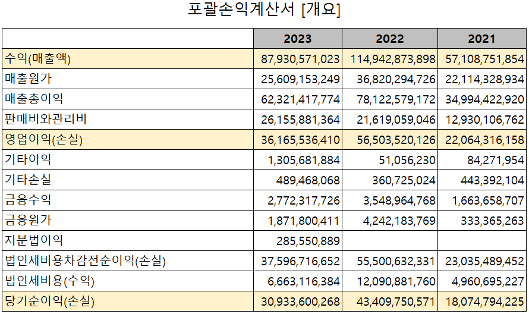
Task: Click the 금융수익 row label
Action: (28, 200)
